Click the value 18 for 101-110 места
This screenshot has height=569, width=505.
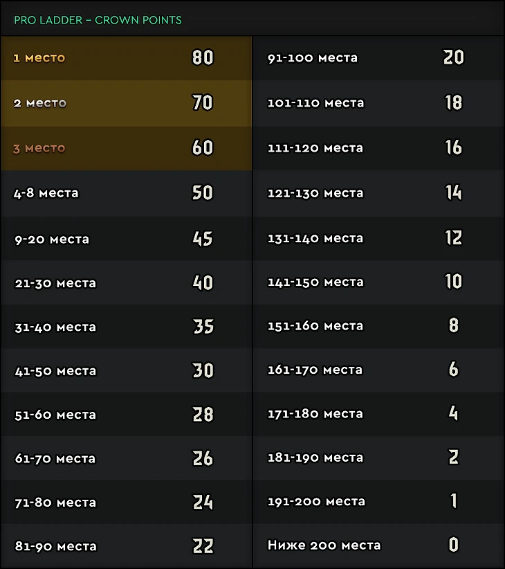454,102
